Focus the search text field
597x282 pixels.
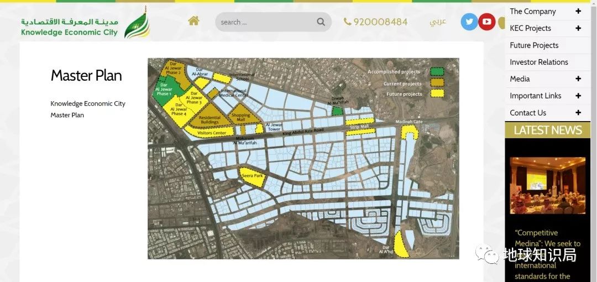point(266,22)
